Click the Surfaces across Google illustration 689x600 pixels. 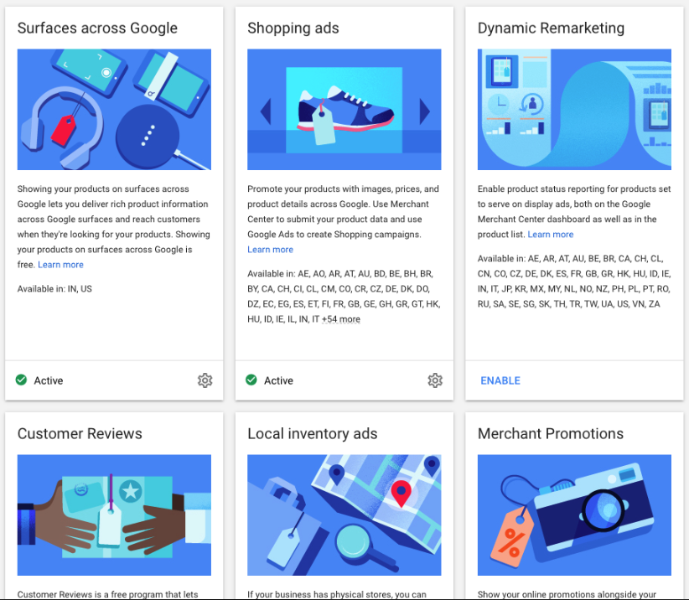(114, 110)
